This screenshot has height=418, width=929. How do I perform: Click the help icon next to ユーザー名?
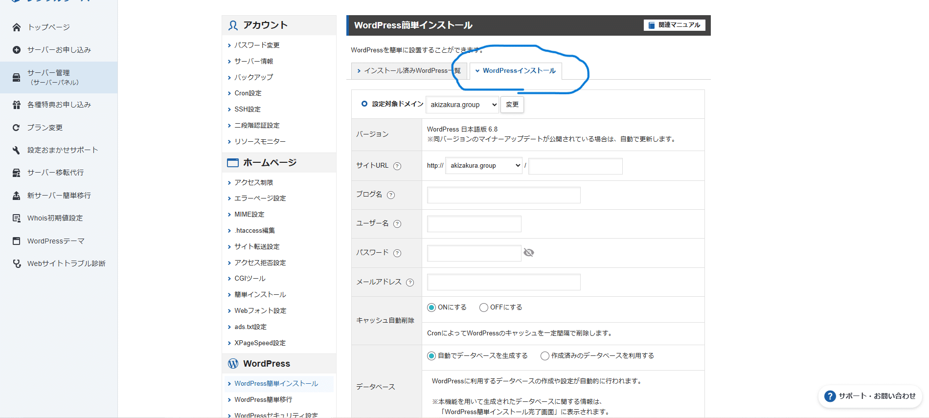click(397, 224)
